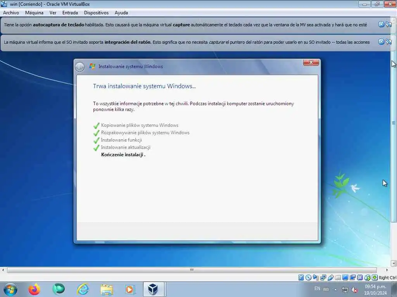Click 'Kopiowanie plików systemu Windows' step
Viewport: 397px width, 297px height.
click(x=140, y=125)
